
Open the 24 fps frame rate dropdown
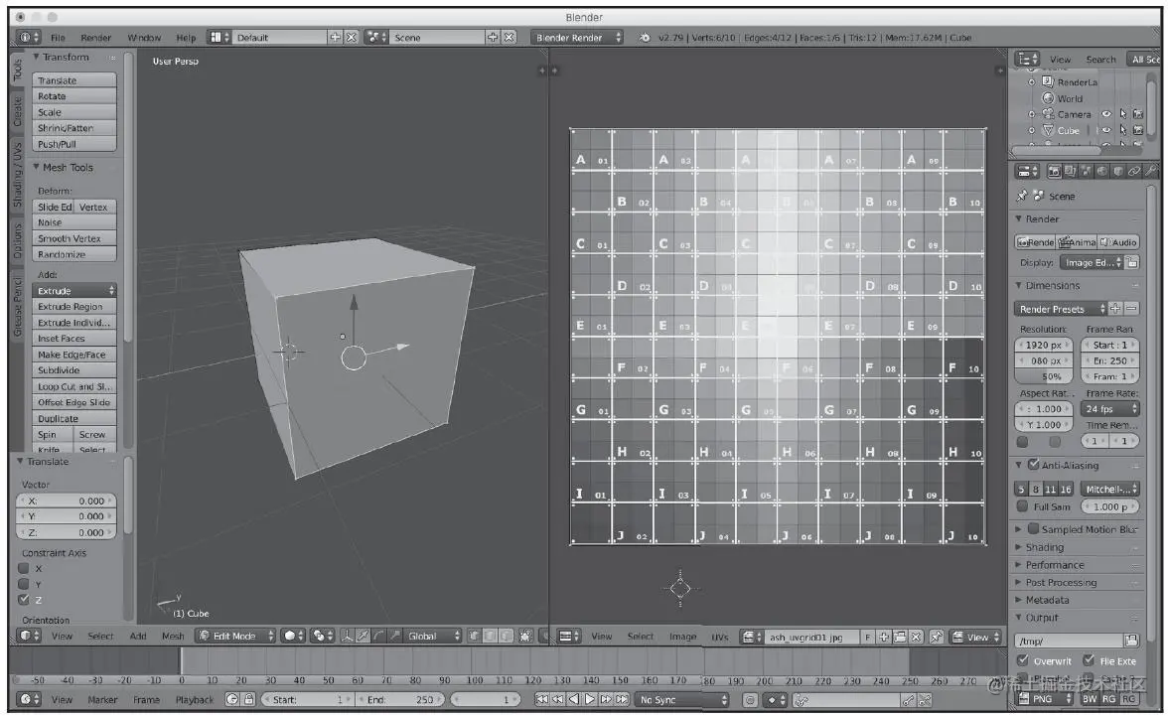click(x=1110, y=408)
